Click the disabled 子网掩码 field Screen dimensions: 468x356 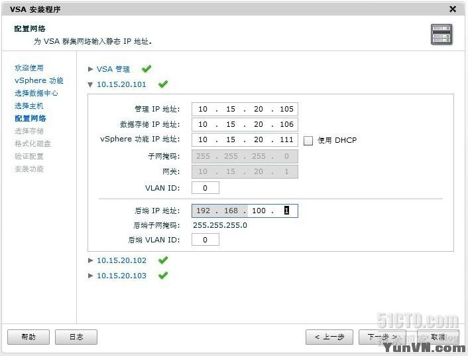[245, 156]
